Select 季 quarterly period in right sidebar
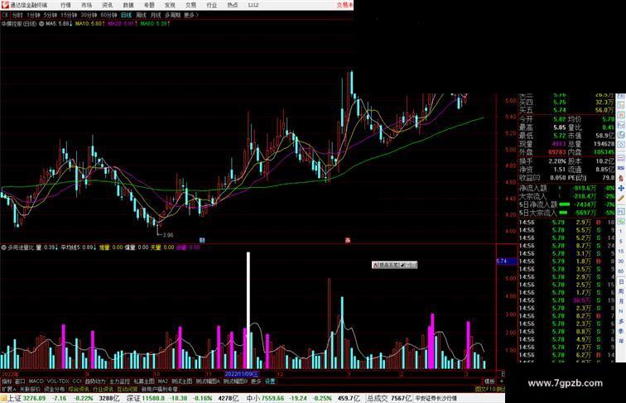626x403 pixels. tap(621, 332)
